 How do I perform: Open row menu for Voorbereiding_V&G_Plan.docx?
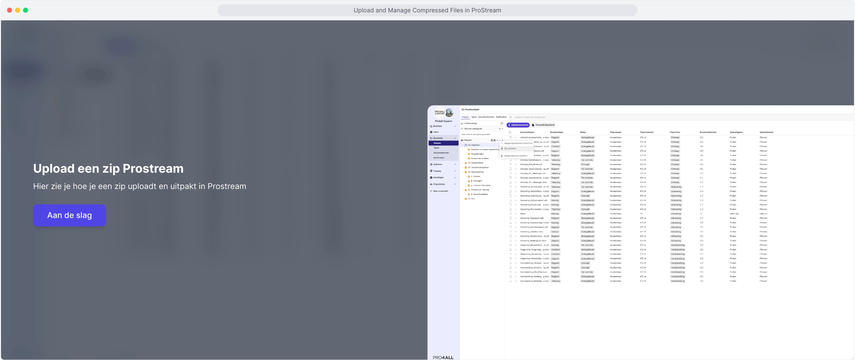[x=516, y=272]
